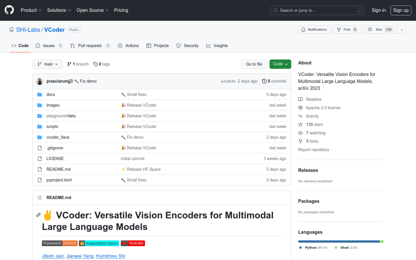Open the Sign in page
The height and width of the screenshot is (260, 416).
[379, 10]
